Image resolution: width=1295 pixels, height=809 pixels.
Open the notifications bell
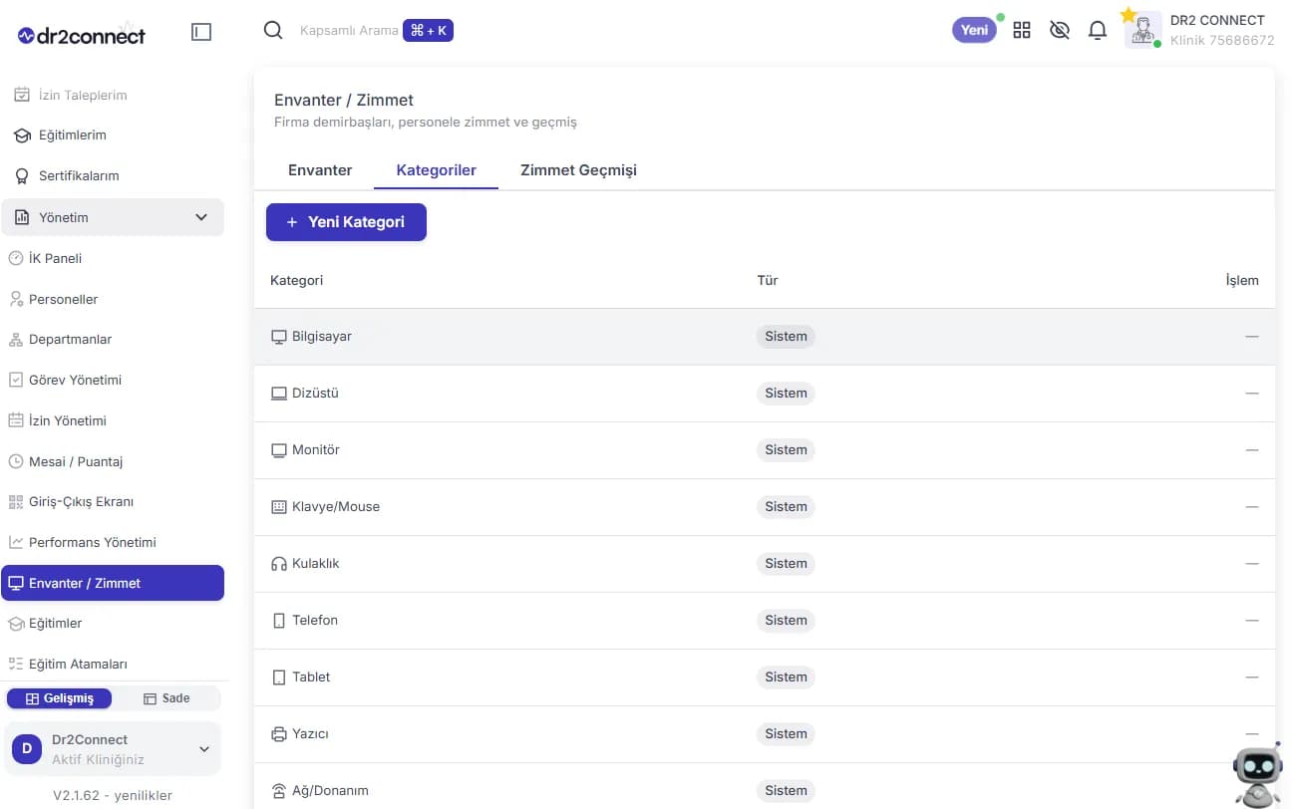click(x=1098, y=31)
